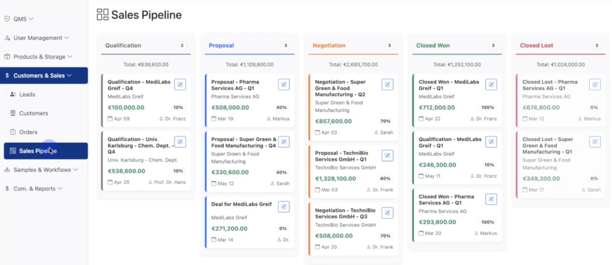Click the Negotiation column header
Screen dimensions: 612x265
click(329, 45)
